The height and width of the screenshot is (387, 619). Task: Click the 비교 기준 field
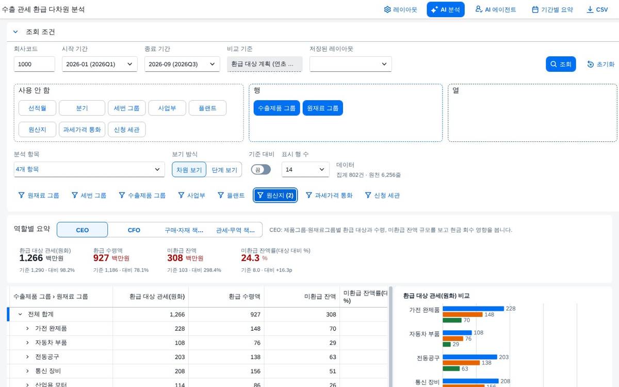click(265, 64)
